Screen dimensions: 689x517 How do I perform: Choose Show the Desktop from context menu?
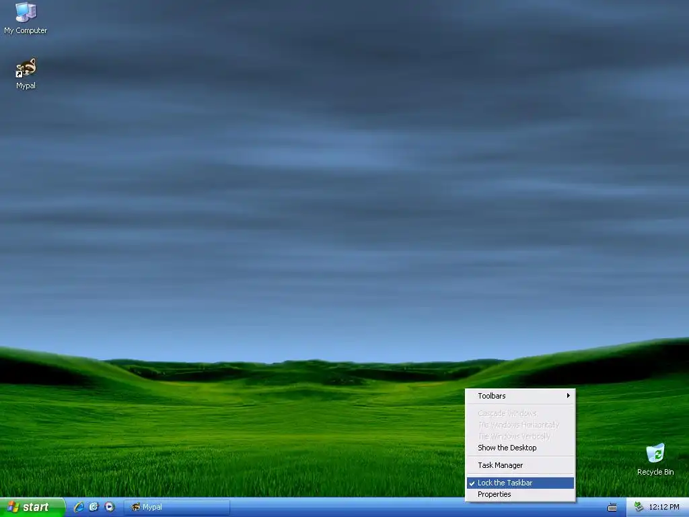[x=520, y=448]
